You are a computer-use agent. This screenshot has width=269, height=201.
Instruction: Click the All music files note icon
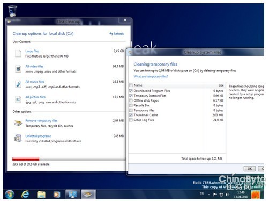pos(18,84)
